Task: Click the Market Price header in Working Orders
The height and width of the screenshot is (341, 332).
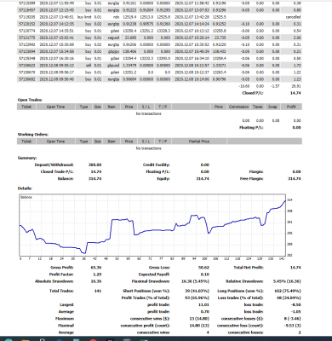Action: [199, 142]
